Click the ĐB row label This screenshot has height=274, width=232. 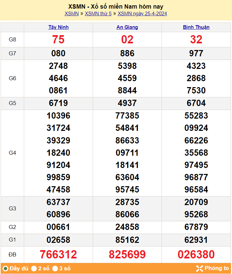[x=12, y=254]
